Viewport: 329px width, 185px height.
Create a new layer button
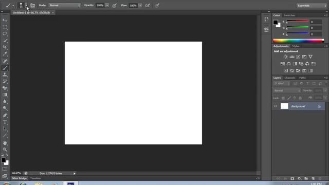point(313,178)
